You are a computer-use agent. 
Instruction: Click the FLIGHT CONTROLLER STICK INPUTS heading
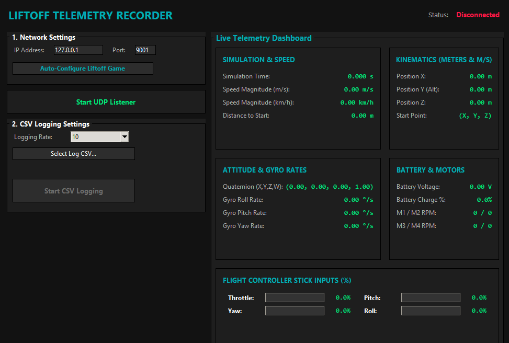pos(287,280)
